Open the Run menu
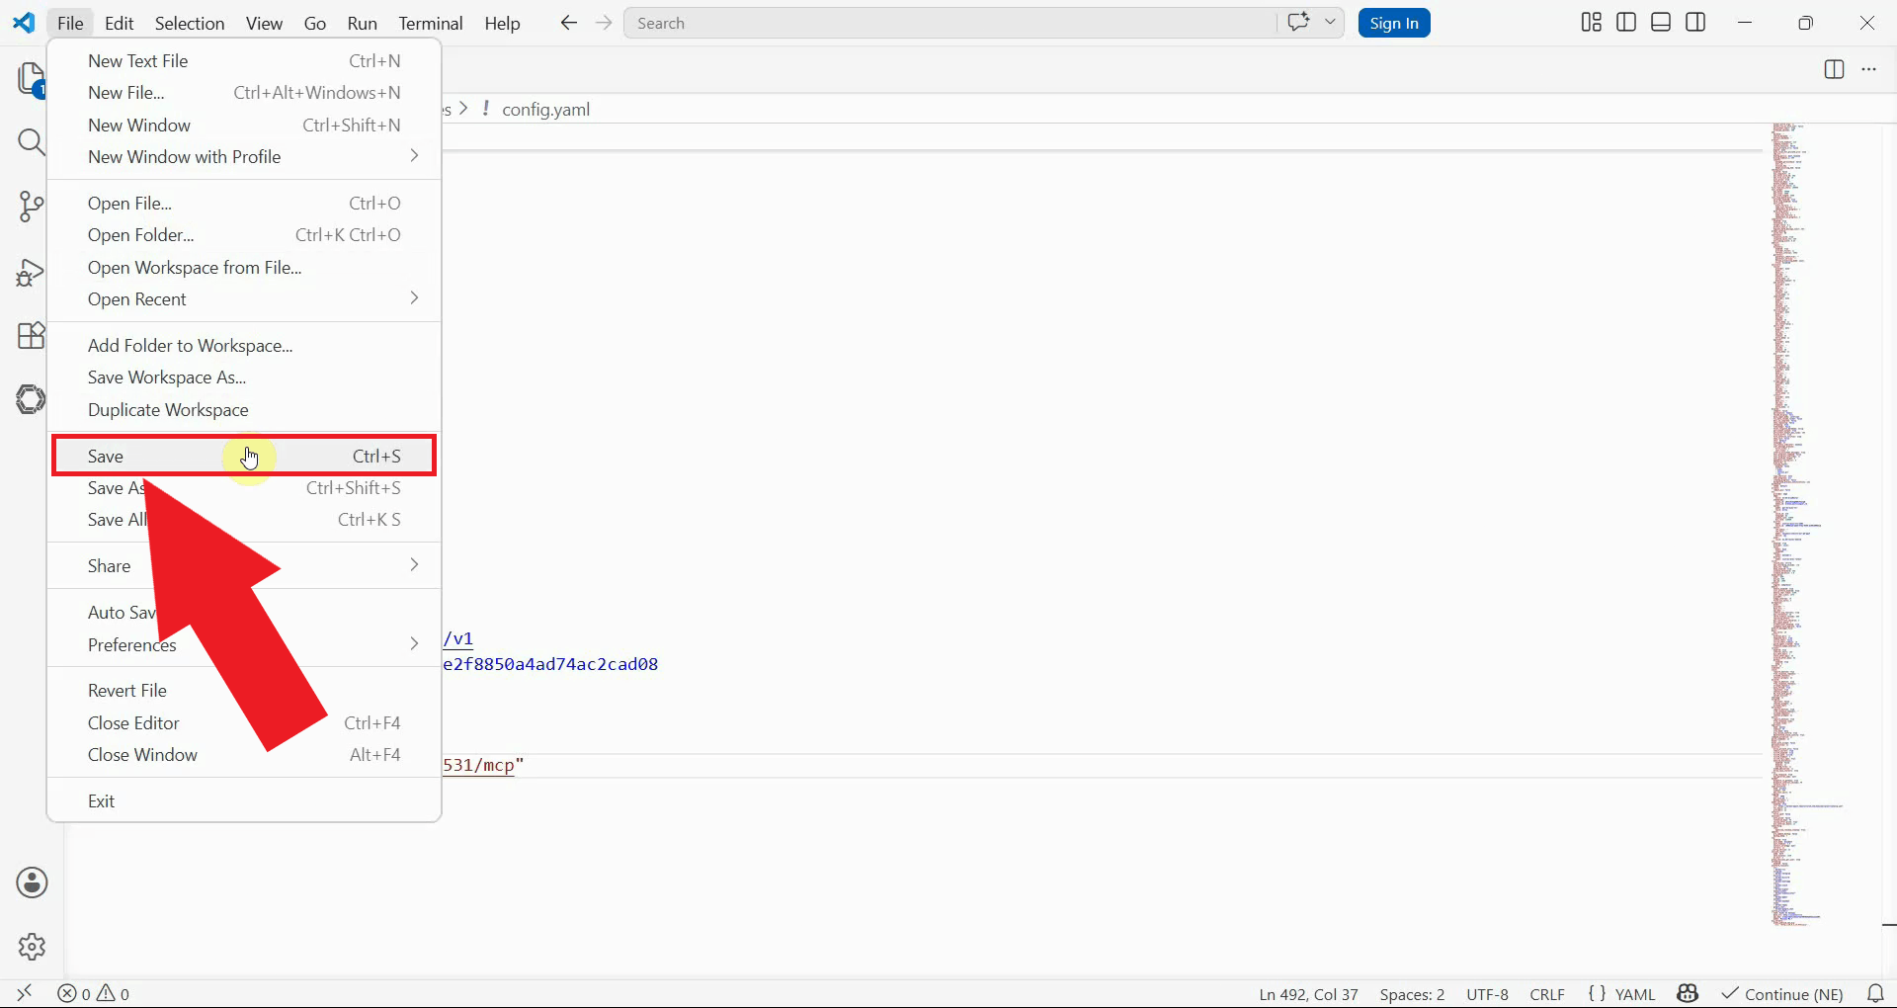1897x1008 pixels. [362, 23]
